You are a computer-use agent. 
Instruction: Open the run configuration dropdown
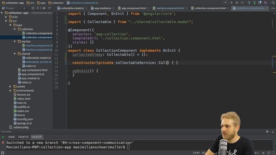click(x=226, y=3)
